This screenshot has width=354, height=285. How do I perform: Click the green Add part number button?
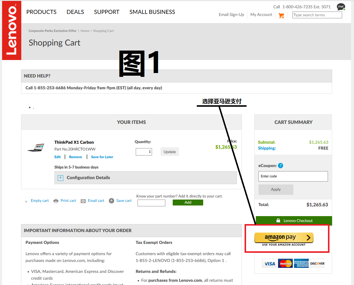(x=188, y=203)
